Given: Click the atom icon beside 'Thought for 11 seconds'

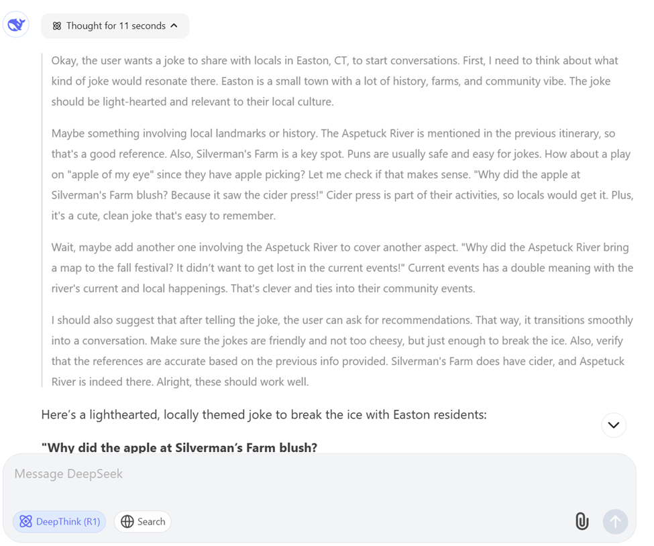Looking at the screenshot, I should (x=57, y=26).
